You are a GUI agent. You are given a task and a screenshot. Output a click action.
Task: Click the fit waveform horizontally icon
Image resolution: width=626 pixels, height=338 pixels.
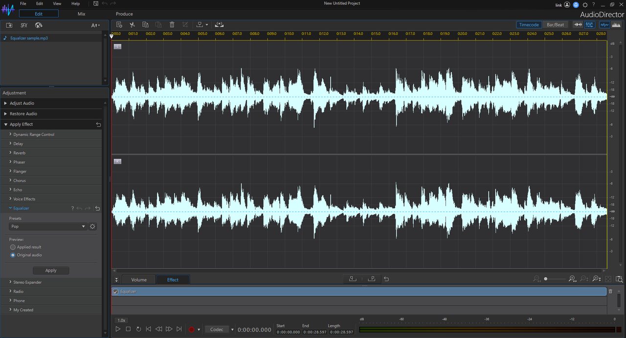tap(578, 24)
